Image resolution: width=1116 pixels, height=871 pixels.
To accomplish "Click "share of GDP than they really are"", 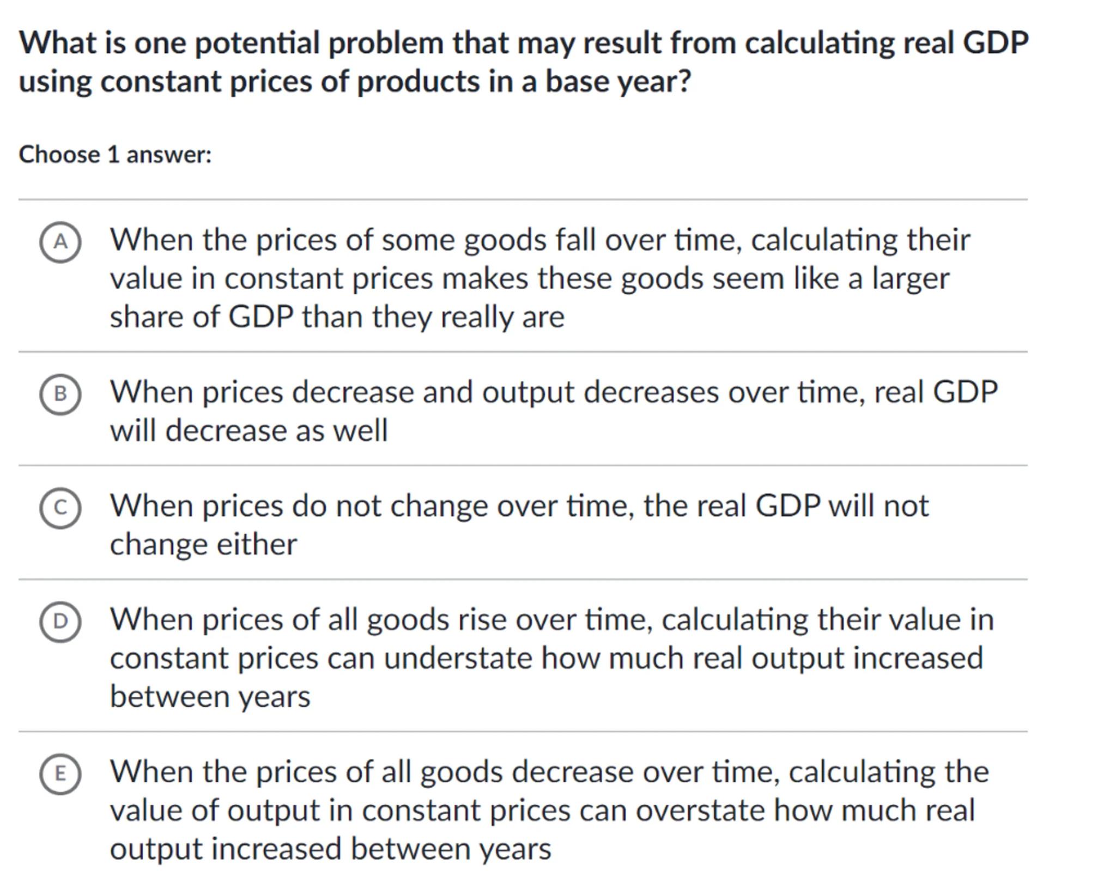I will (337, 316).
